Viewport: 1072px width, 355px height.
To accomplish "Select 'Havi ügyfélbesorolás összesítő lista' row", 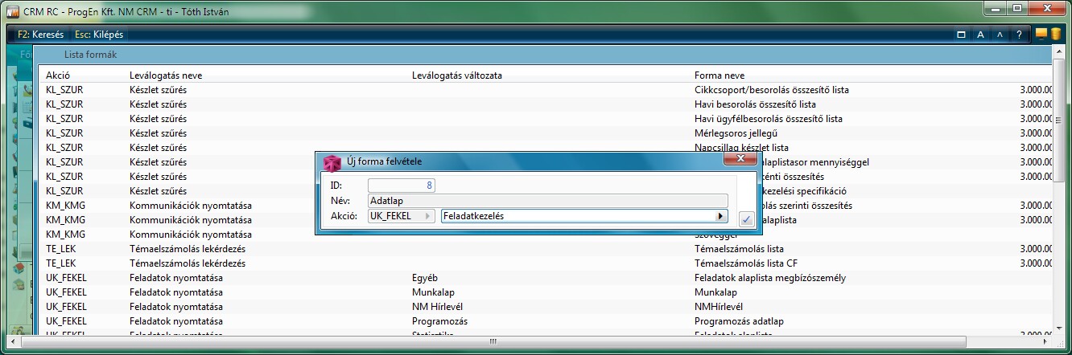I will pyautogui.click(x=545, y=119).
